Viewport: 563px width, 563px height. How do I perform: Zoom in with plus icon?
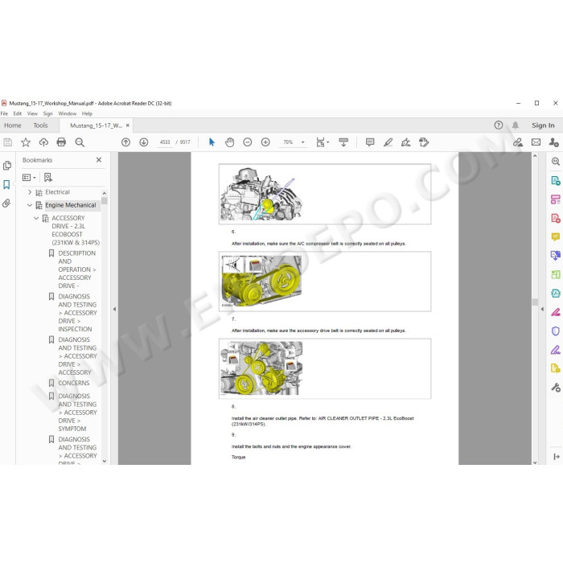[265, 142]
